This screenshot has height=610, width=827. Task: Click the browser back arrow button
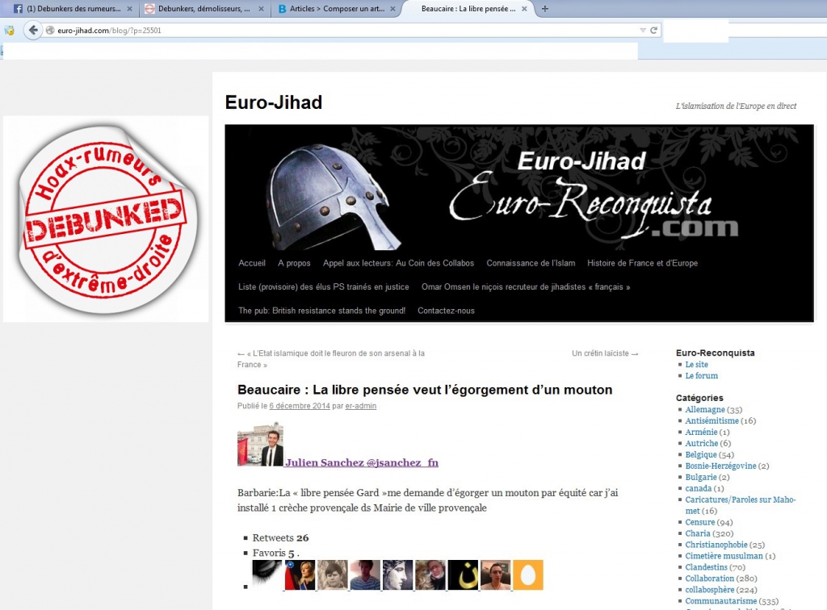click(x=33, y=31)
